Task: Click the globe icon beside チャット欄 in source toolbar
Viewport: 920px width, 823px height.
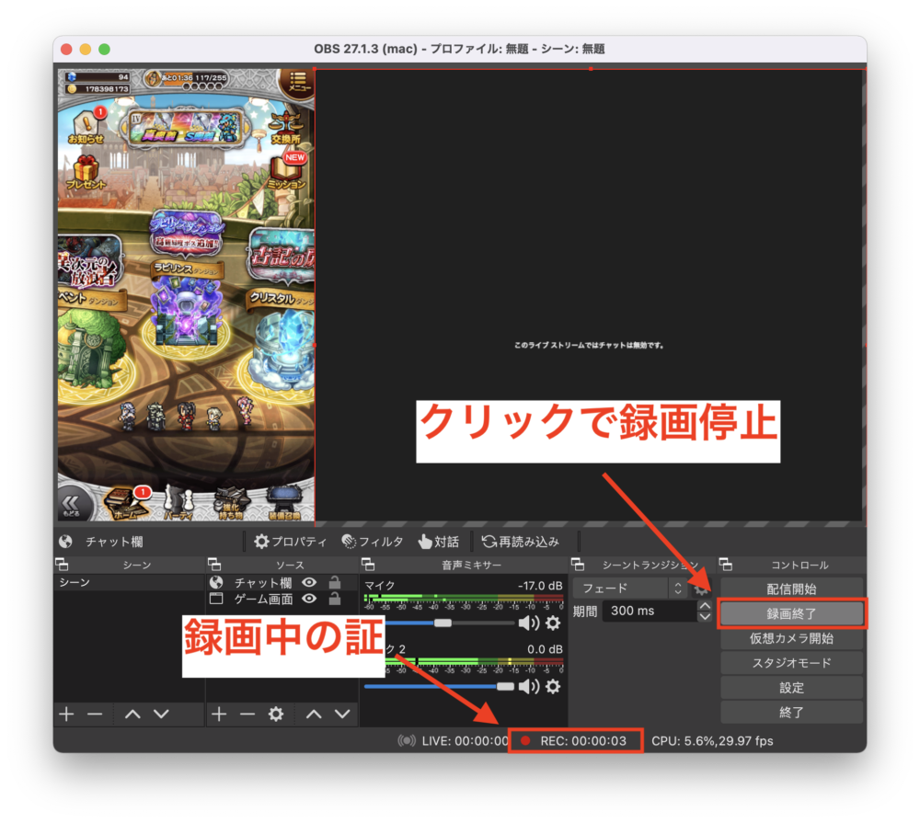Action: 65,541
